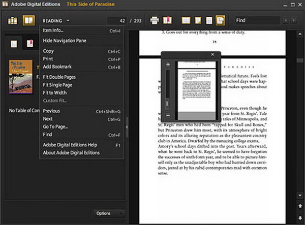Click the scroll up arrow on scrollbar
The image size is (305, 225).
300,34
